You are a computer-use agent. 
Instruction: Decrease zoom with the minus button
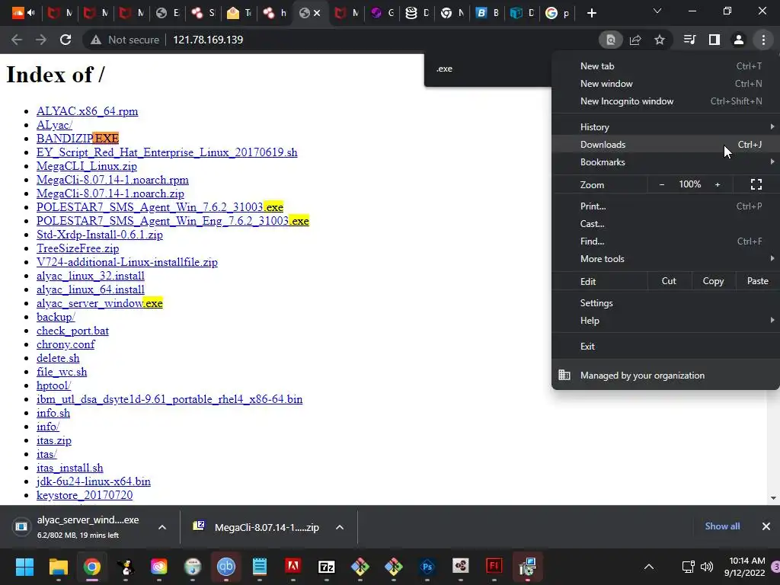[662, 184]
